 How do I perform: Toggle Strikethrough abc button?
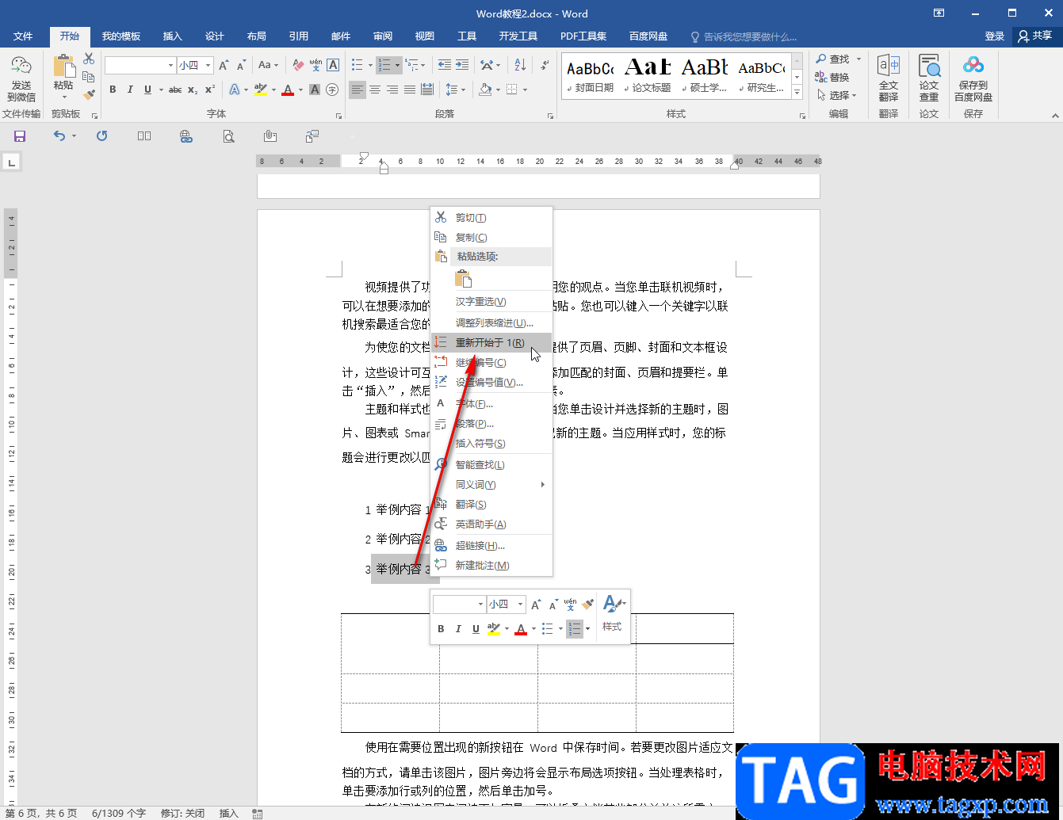(175, 90)
